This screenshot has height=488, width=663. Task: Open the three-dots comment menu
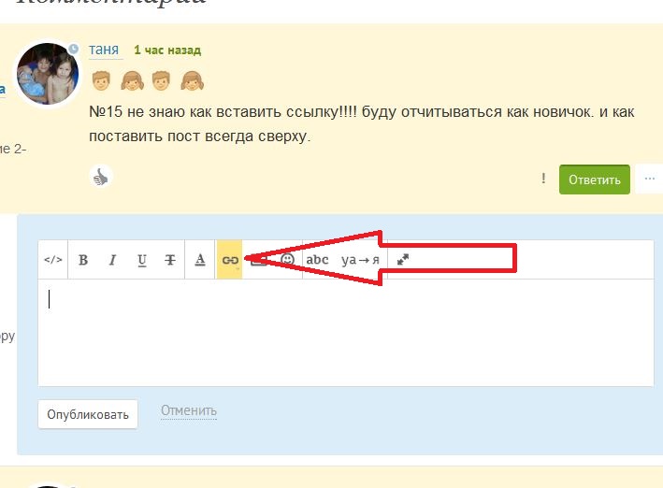click(650, 179)
